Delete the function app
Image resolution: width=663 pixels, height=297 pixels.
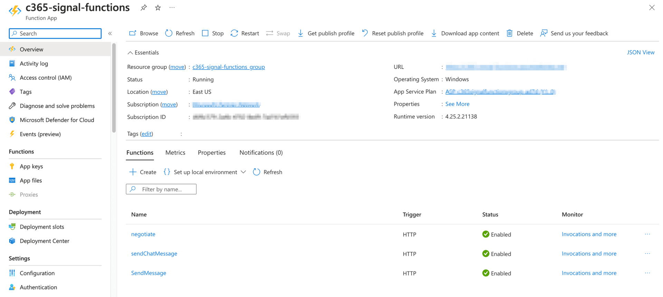click(x=520, y=33)
